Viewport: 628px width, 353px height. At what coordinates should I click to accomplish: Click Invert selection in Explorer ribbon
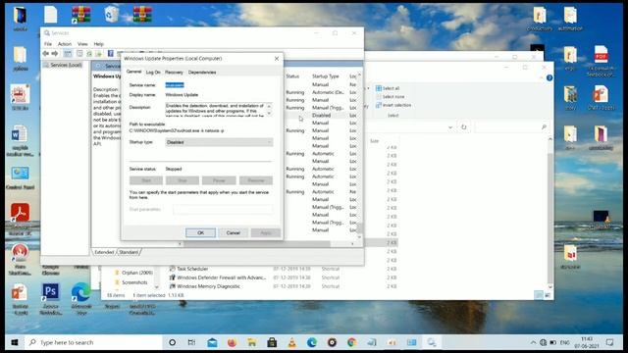[393, 105]
